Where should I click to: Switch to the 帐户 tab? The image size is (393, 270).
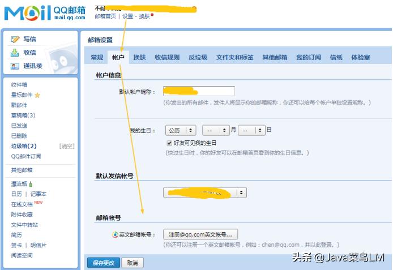click(118, 57)
